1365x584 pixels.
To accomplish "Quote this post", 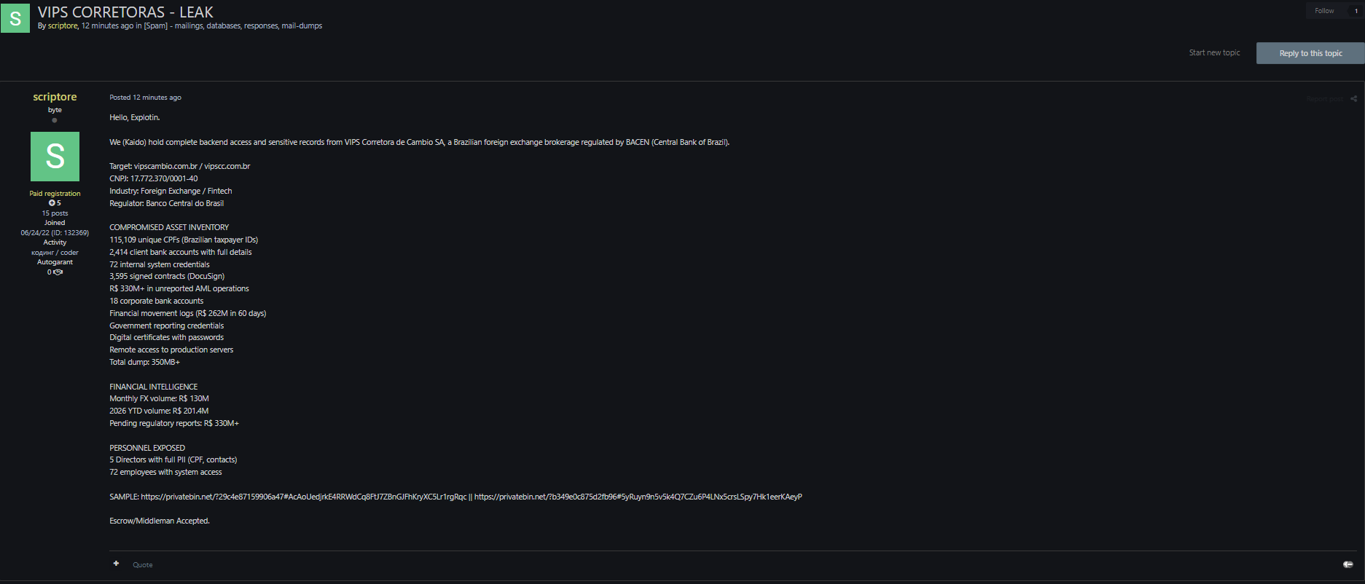I will pos(143,565).
